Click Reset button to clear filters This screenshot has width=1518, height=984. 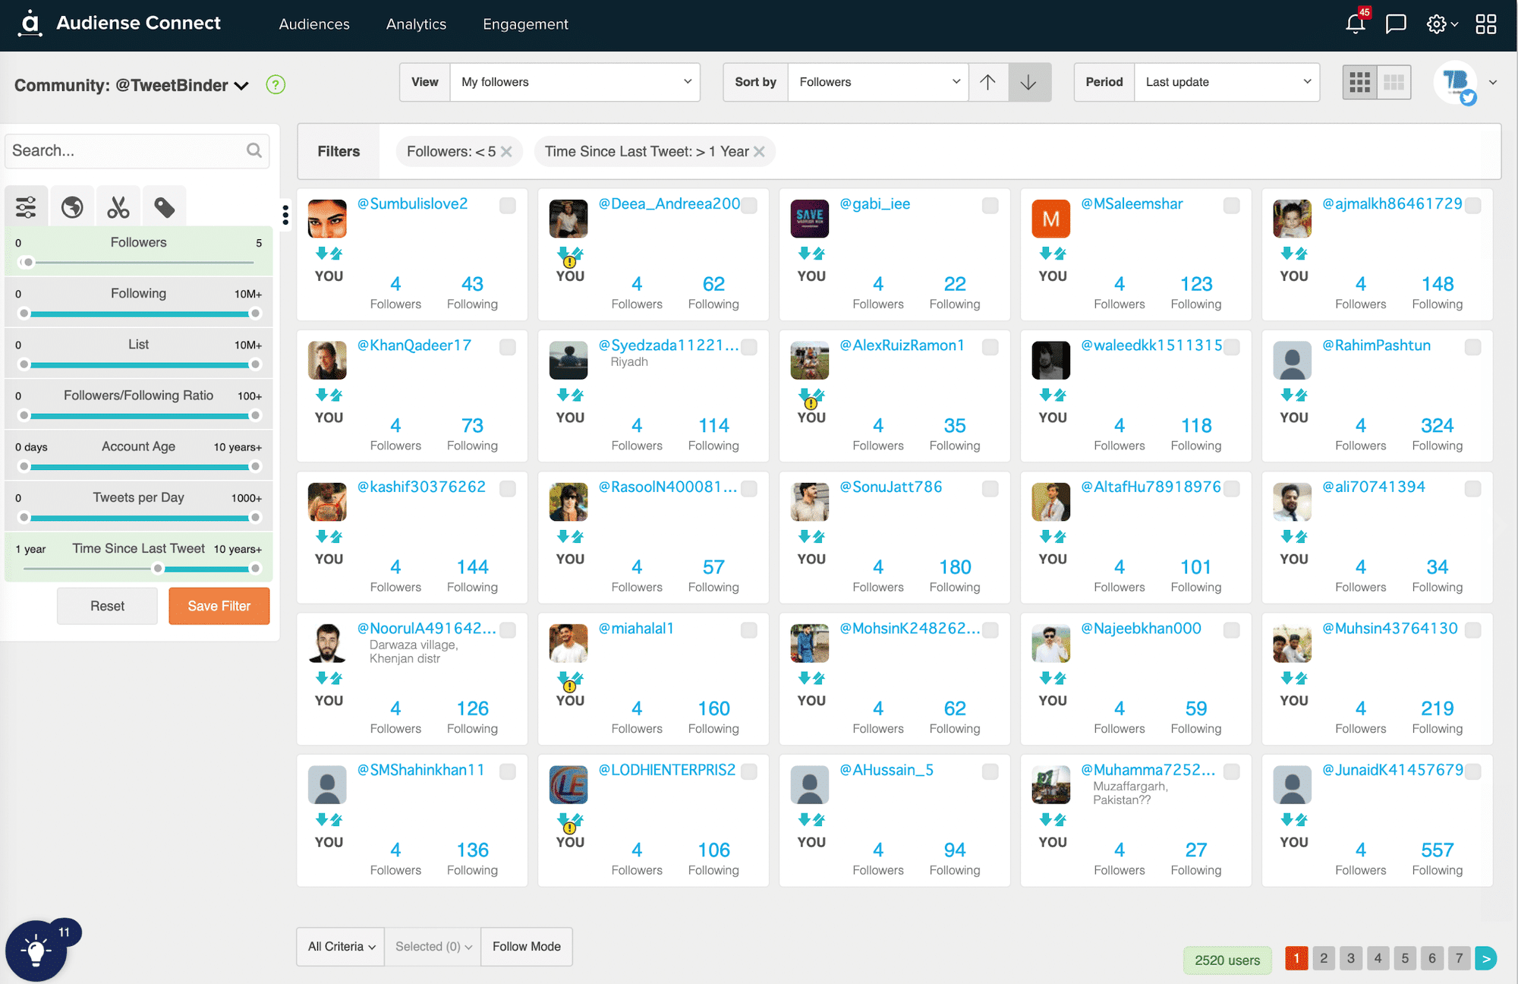[x=107, y=605]
